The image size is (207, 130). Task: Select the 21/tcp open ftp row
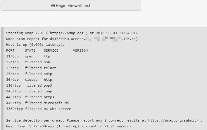point(28,56)
